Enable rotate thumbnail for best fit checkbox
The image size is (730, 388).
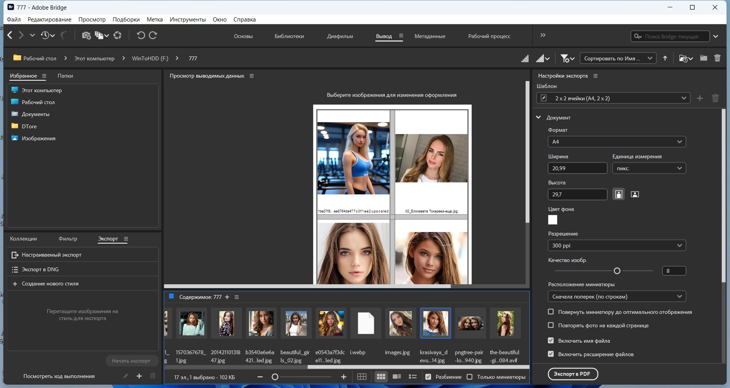(551, 312)
